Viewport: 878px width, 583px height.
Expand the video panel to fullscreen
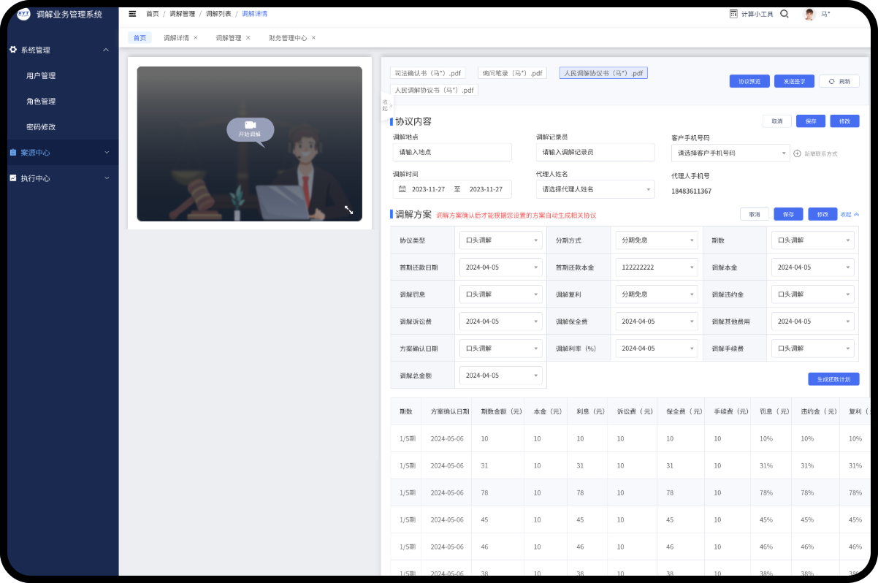point(348,210)
